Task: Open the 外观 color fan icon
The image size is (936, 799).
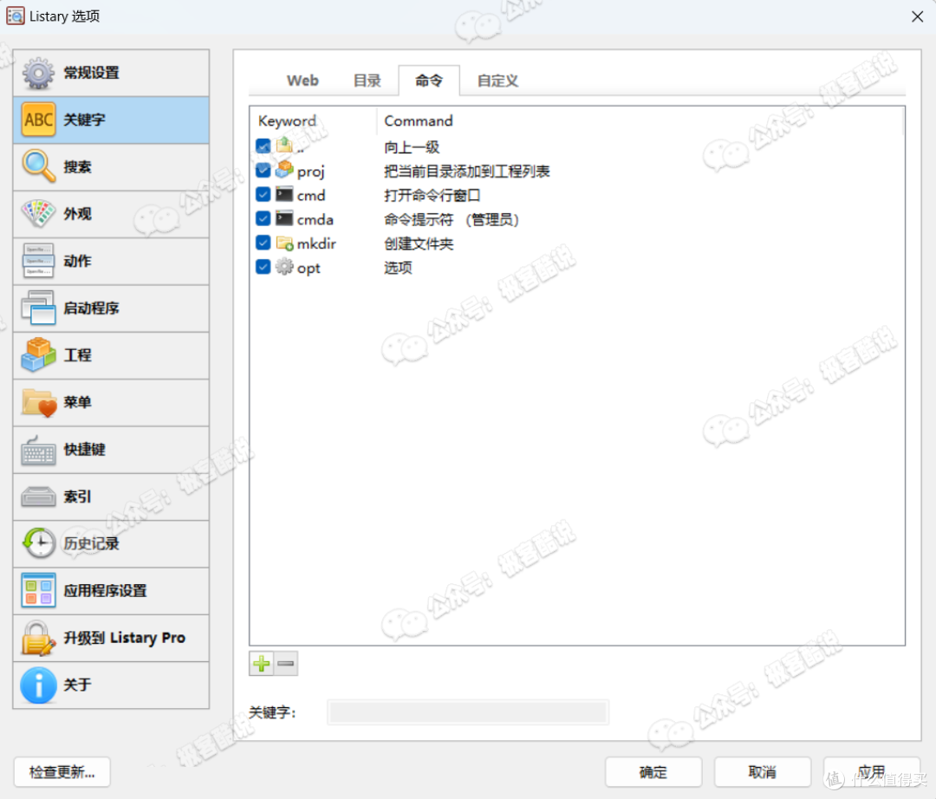Action: click(38, 214)
